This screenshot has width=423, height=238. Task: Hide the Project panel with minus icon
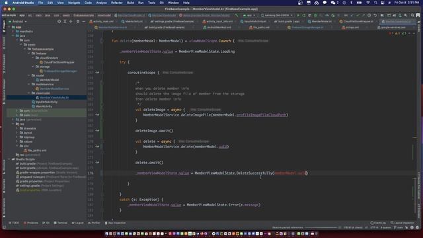[83, 21]
